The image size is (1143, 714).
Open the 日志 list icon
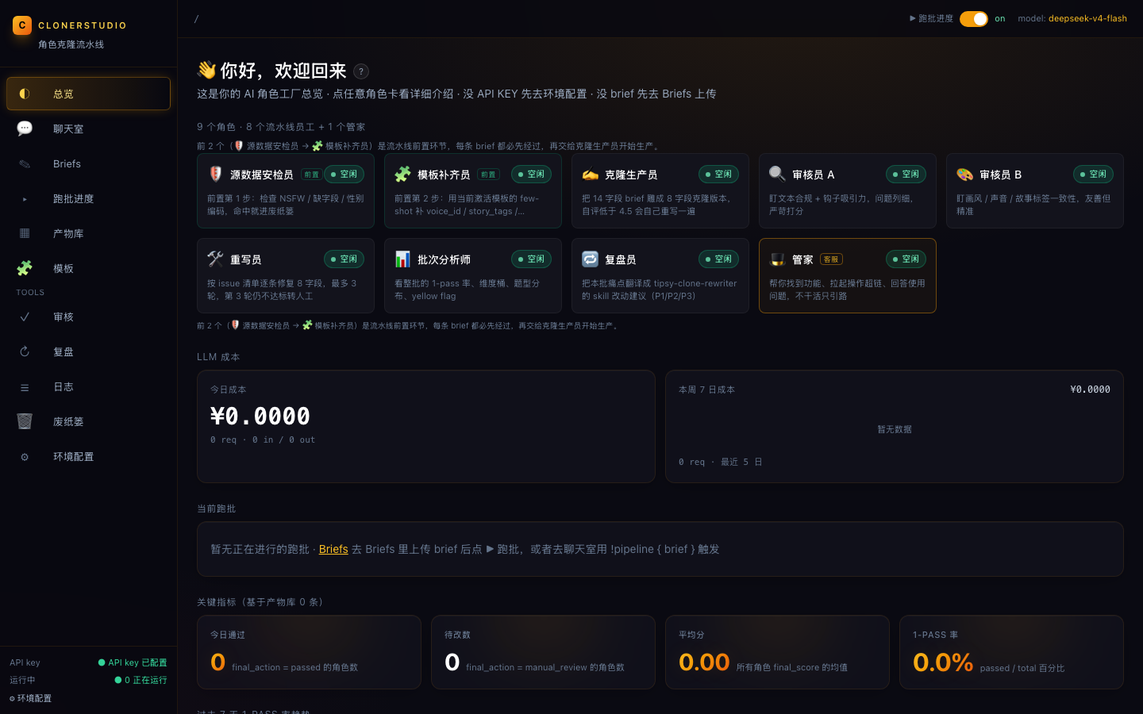pos(25,386)
